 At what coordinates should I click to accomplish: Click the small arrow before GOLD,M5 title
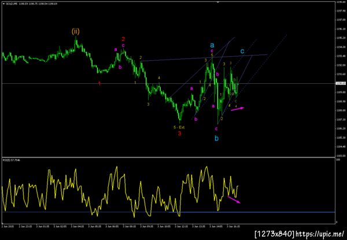3,4
